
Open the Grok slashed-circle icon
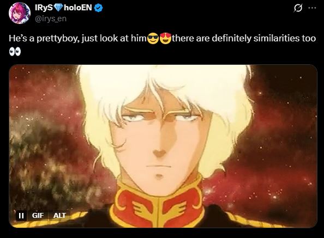[x=298, y=8]
